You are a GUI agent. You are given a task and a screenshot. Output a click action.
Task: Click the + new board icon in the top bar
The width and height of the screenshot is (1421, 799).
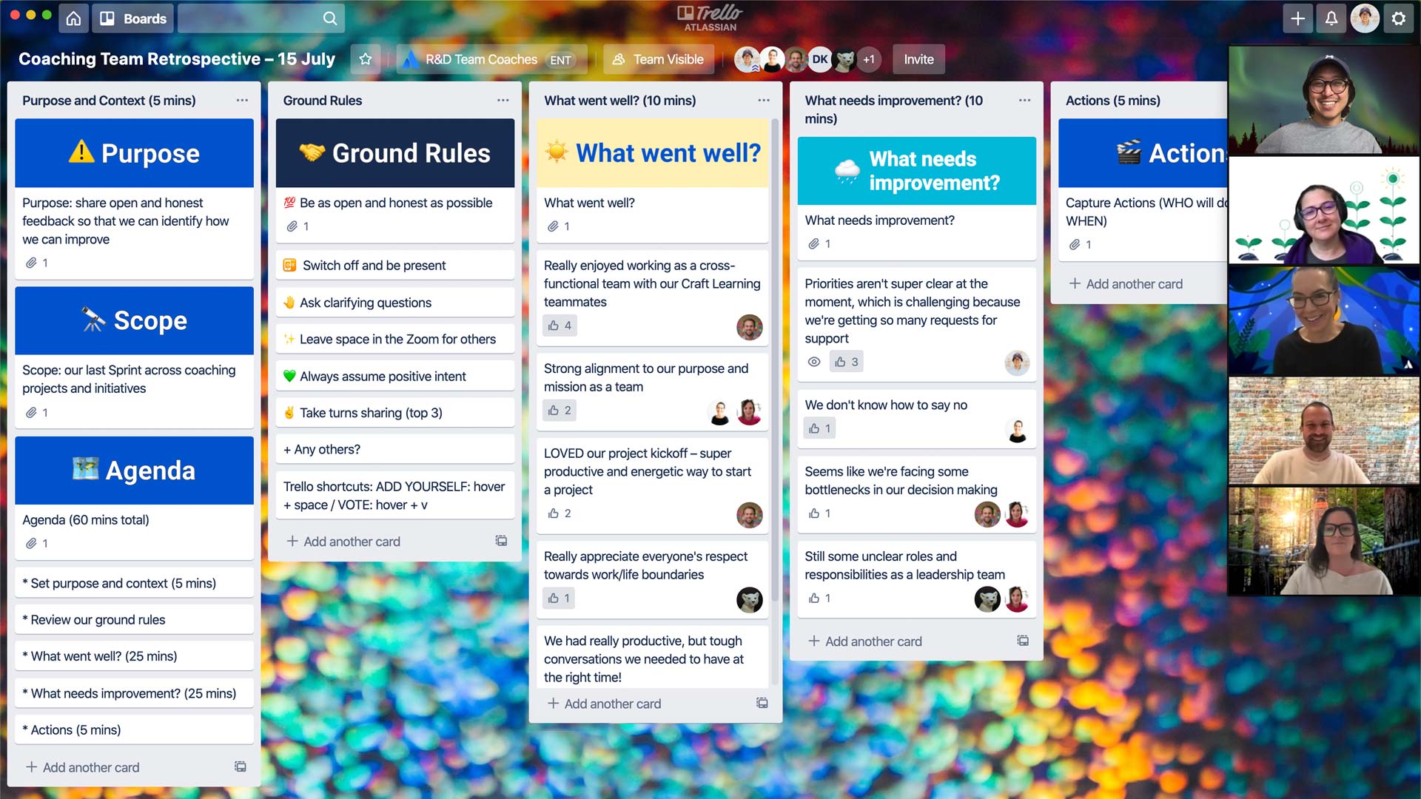coord(1299,18)
